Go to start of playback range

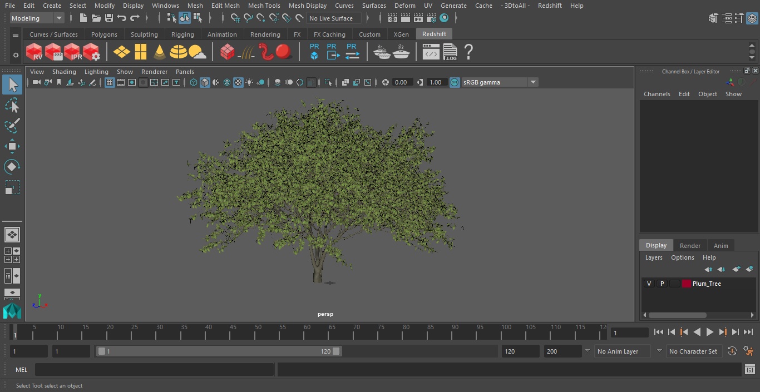coord(659,332)
